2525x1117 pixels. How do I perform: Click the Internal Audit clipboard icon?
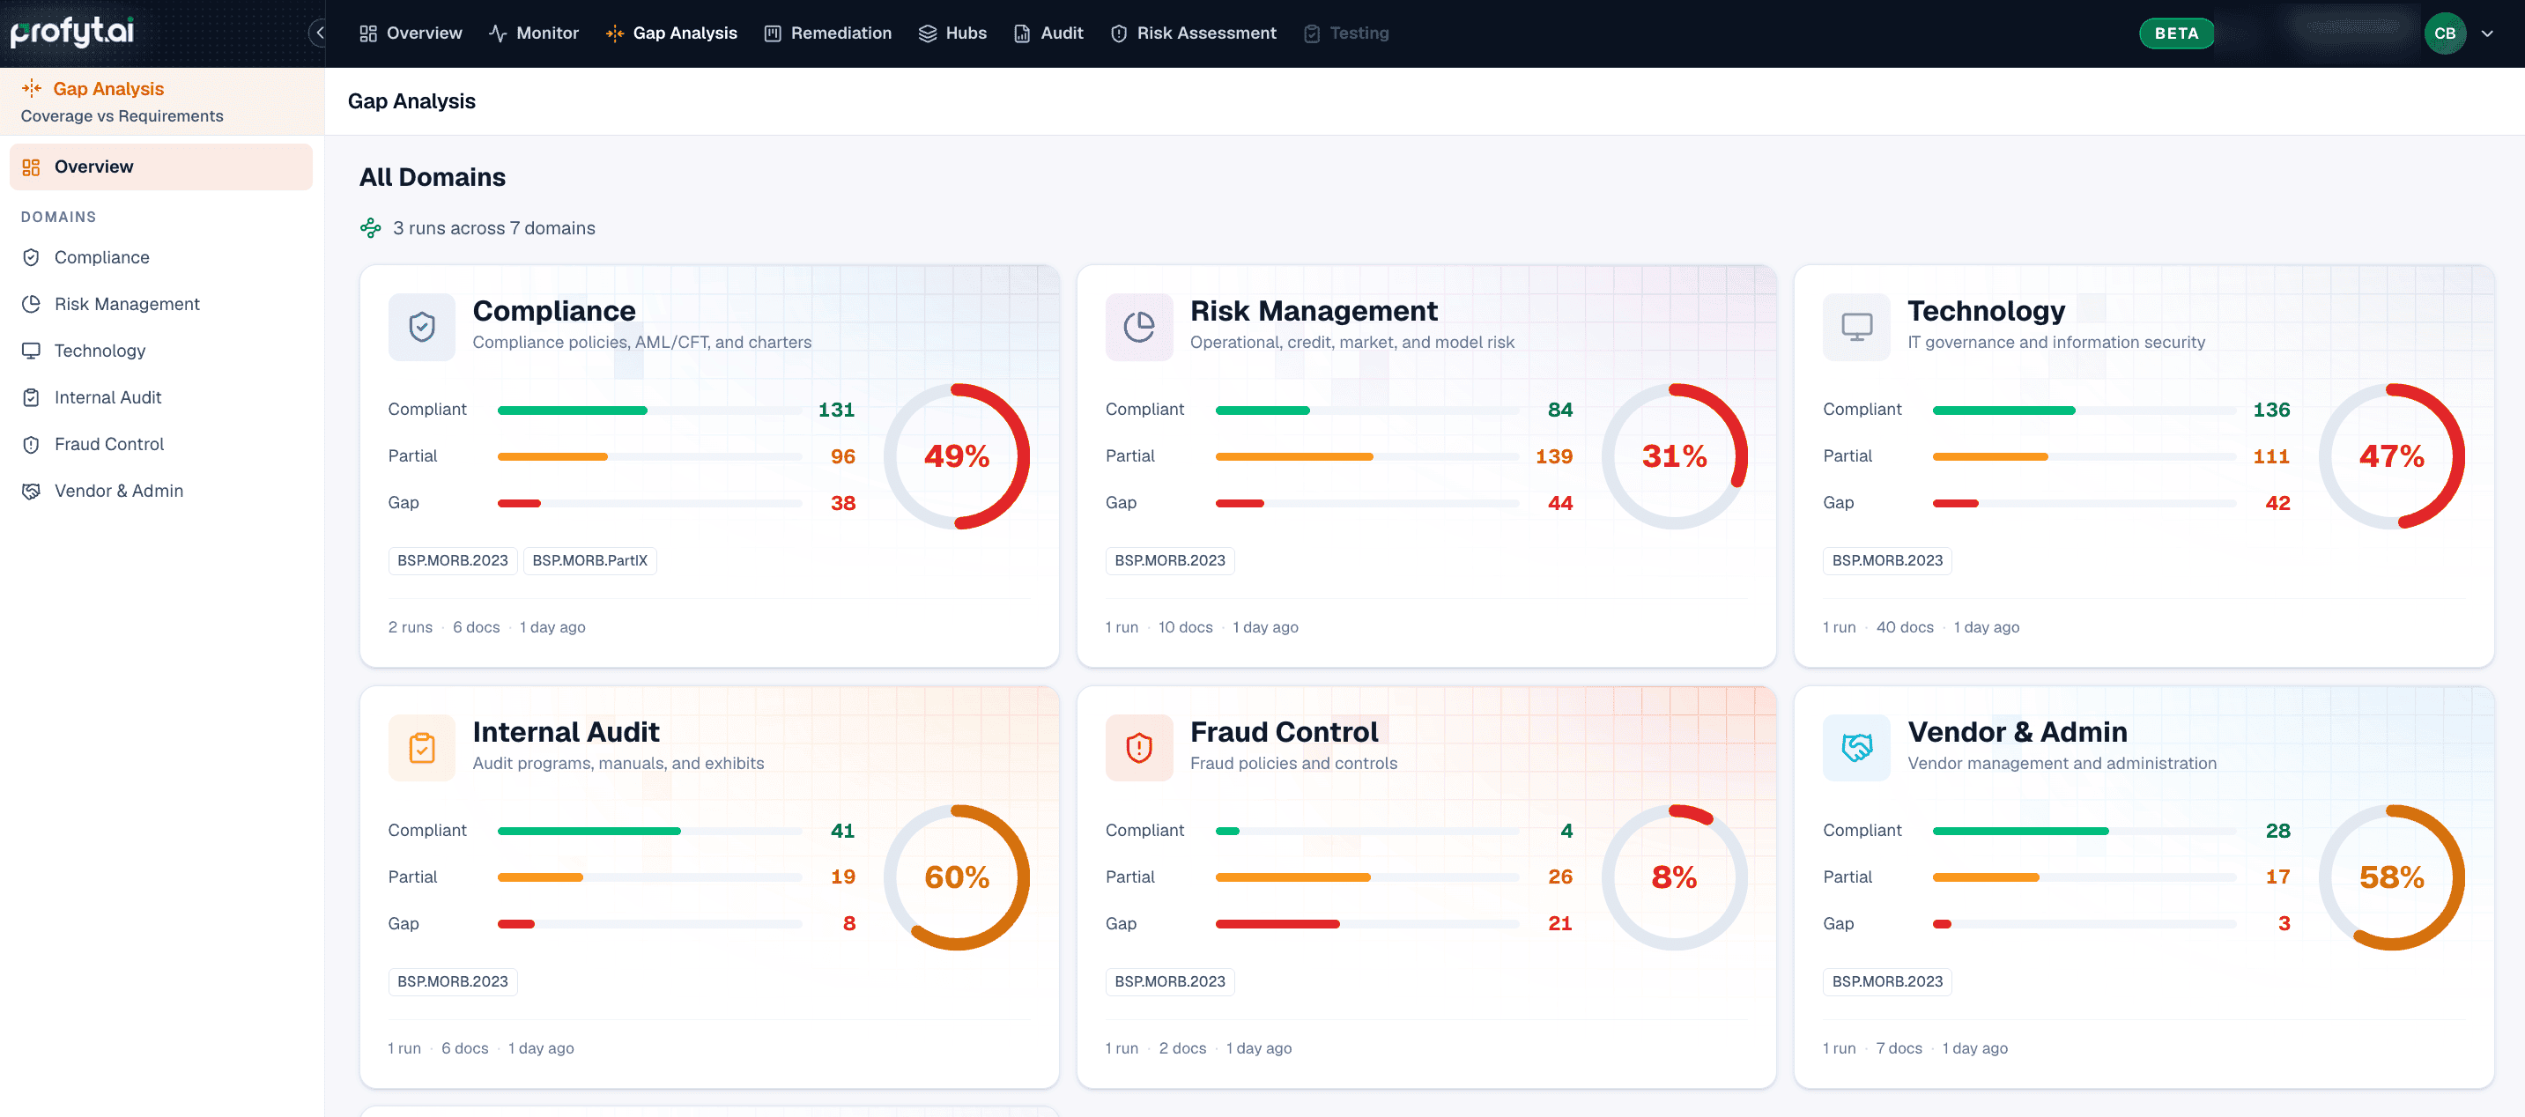421,748
